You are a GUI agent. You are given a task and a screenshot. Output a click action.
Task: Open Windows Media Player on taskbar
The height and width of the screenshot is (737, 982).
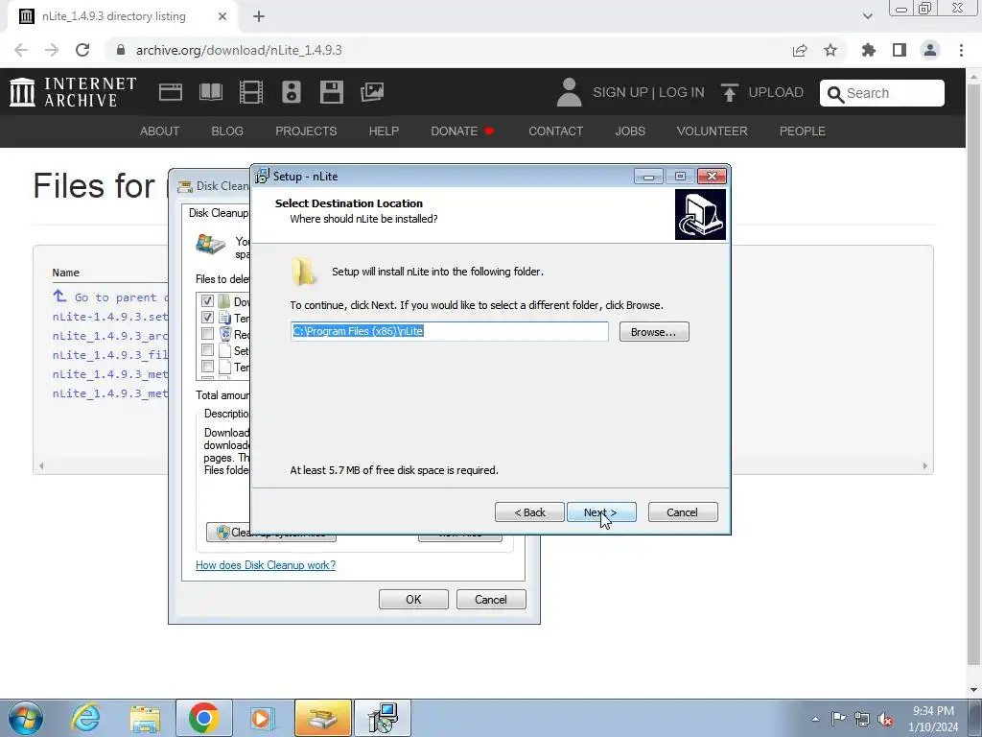(263, 718)
